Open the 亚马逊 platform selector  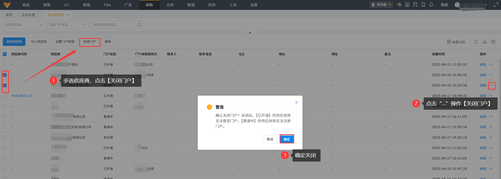[381, 5]
